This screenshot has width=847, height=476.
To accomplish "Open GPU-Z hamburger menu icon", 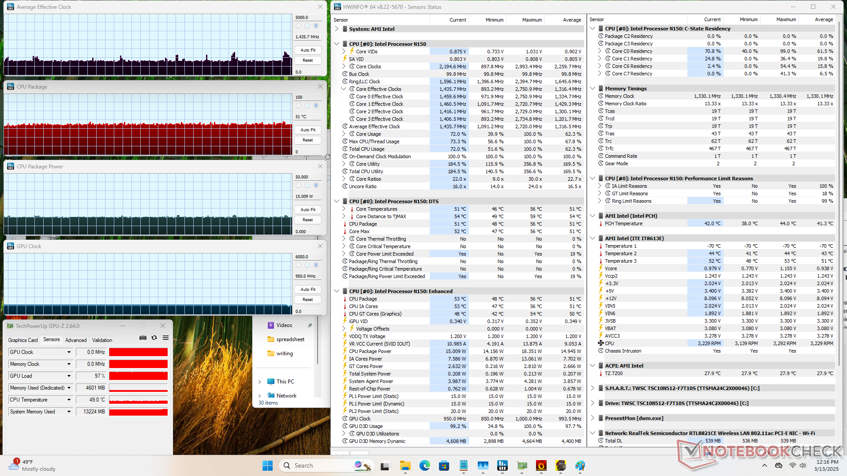I will pyautogui.click(x=165, y=338).
